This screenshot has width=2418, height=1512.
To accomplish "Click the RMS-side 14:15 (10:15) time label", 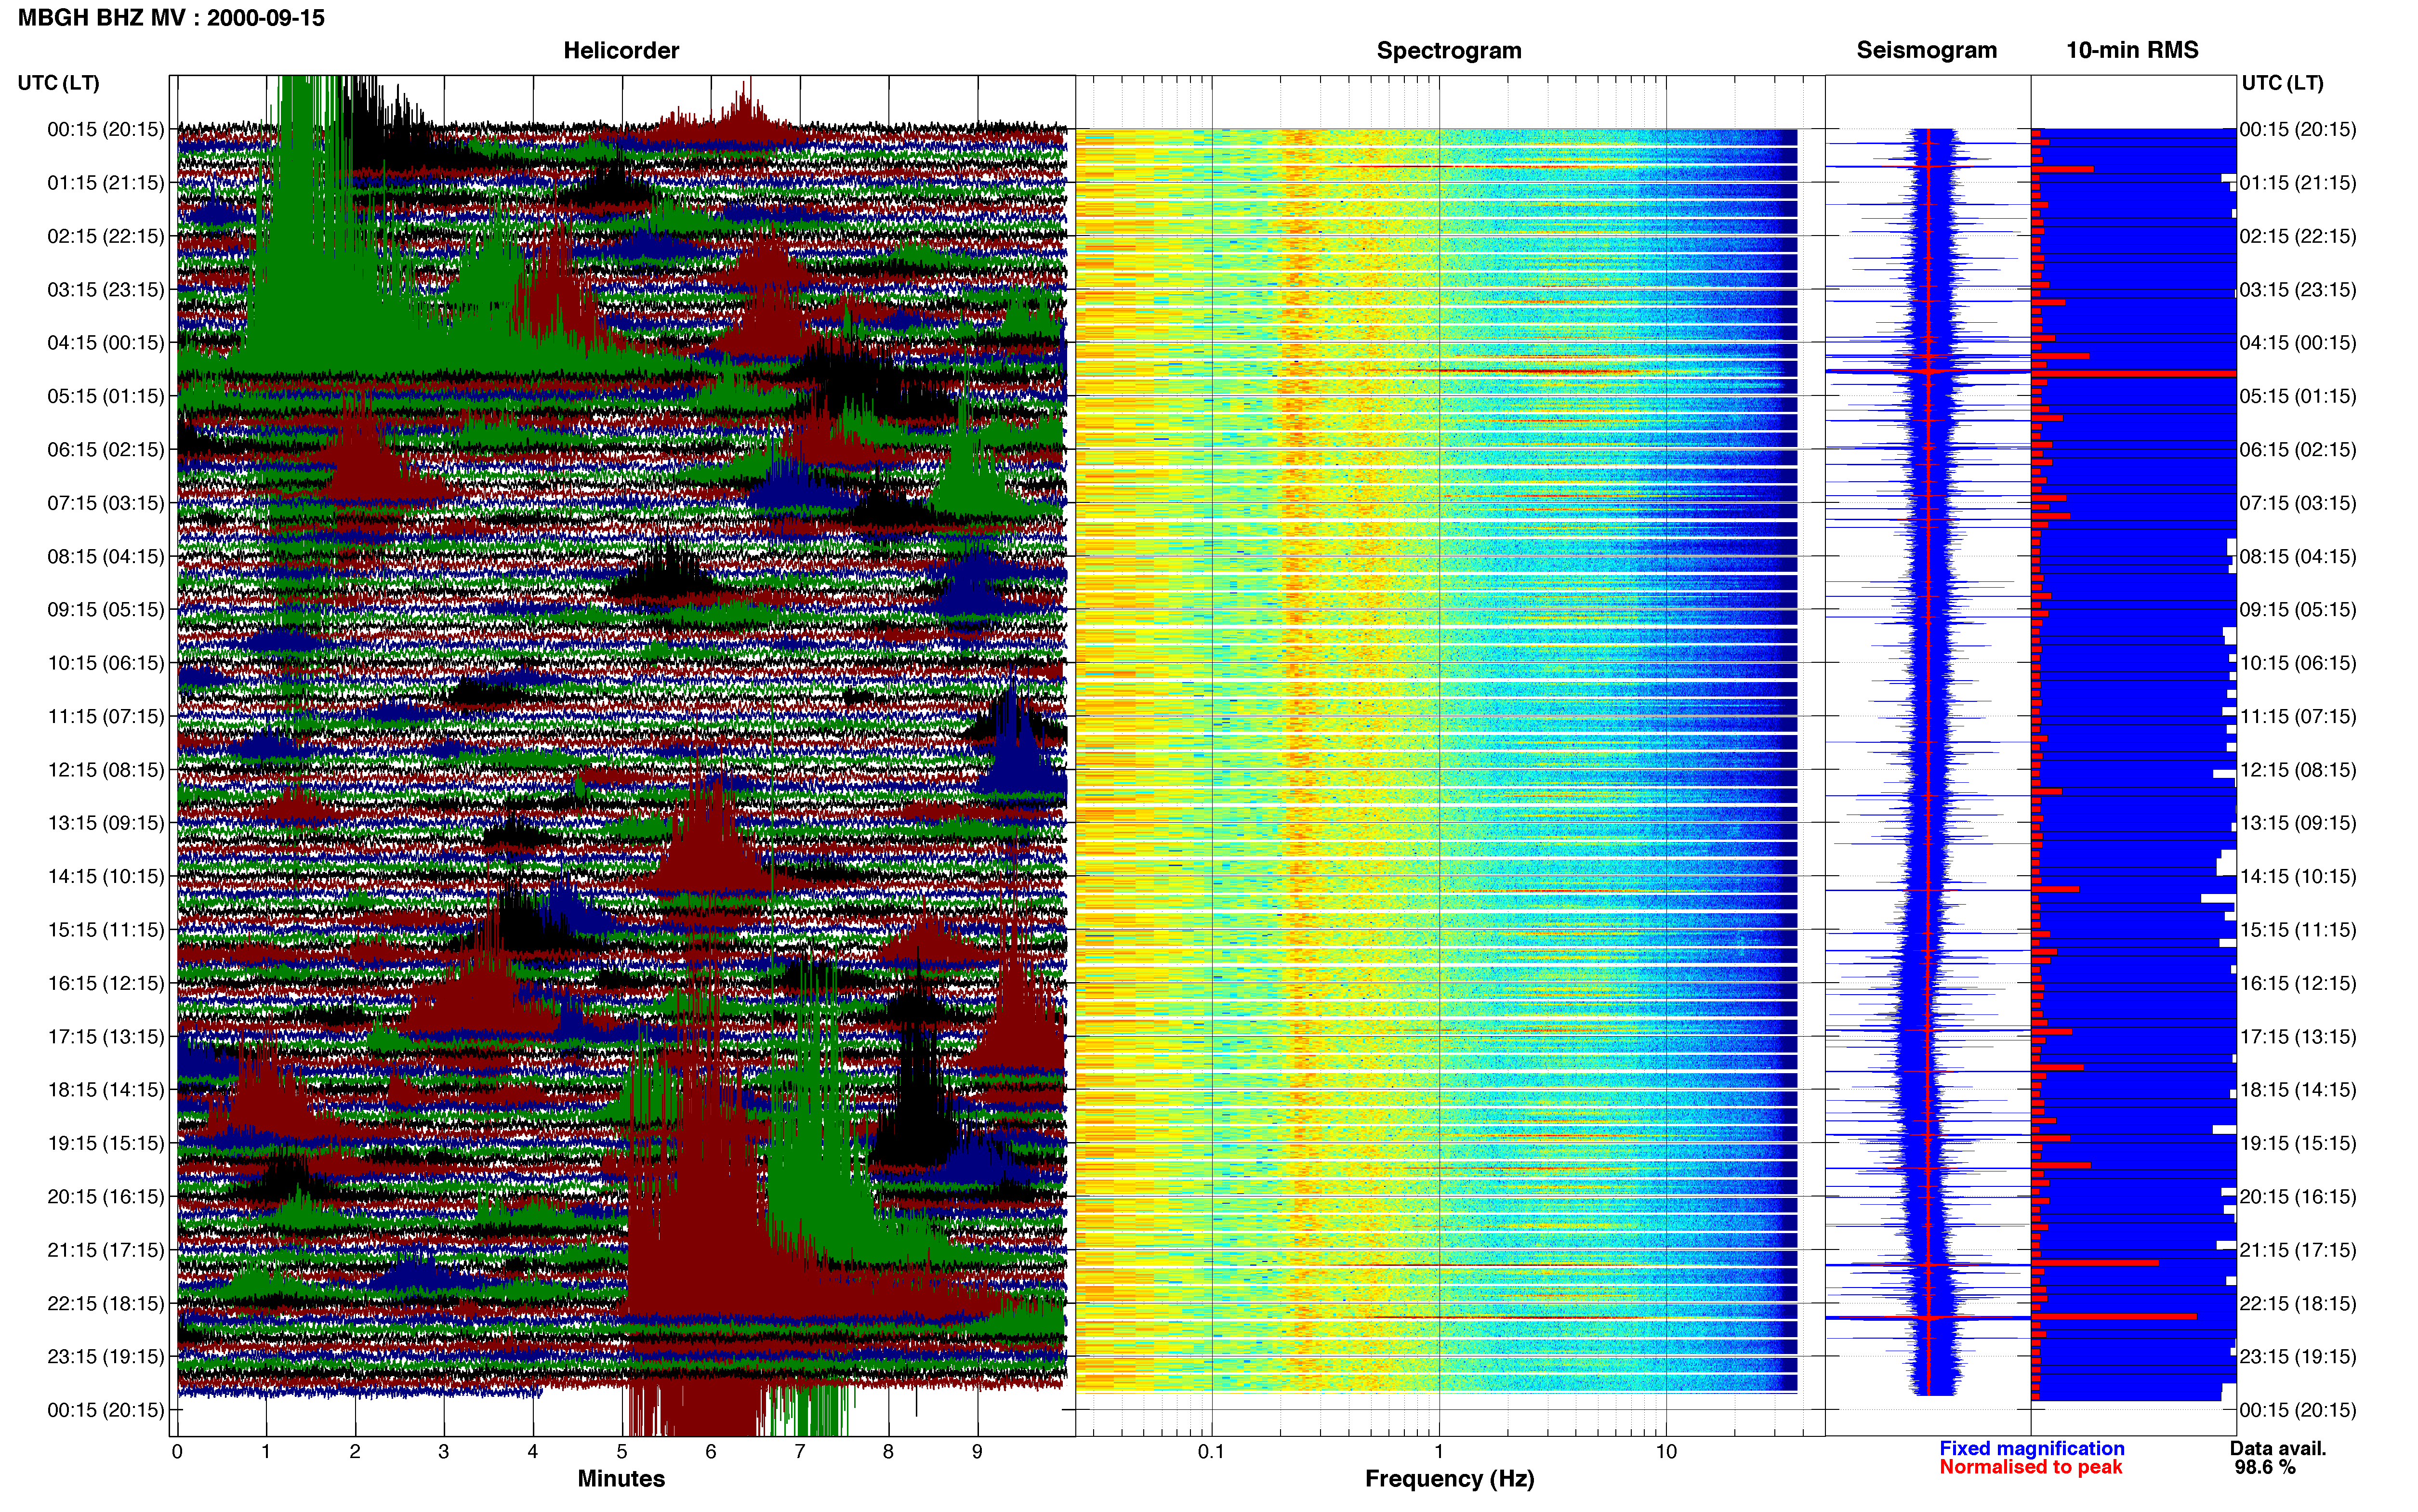I will point(2298,876).
